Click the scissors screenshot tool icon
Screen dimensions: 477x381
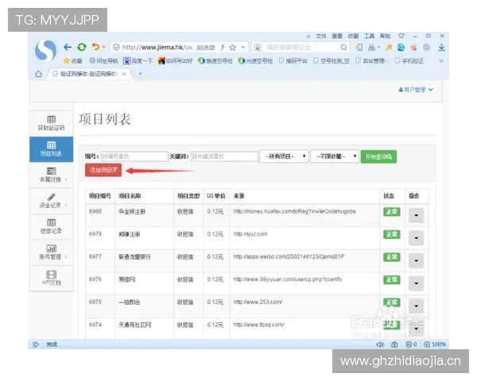tap(371, 48)
